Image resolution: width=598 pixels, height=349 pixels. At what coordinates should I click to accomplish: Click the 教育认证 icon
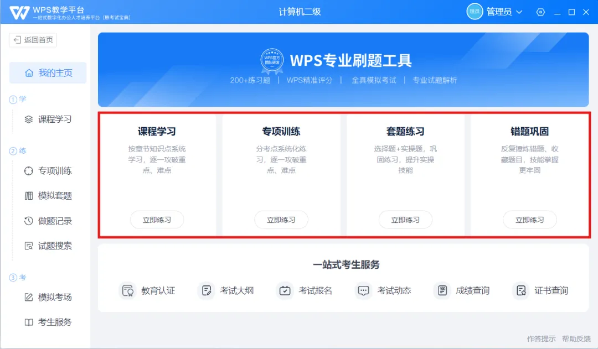pyautogui.click(x=128, y=291)
